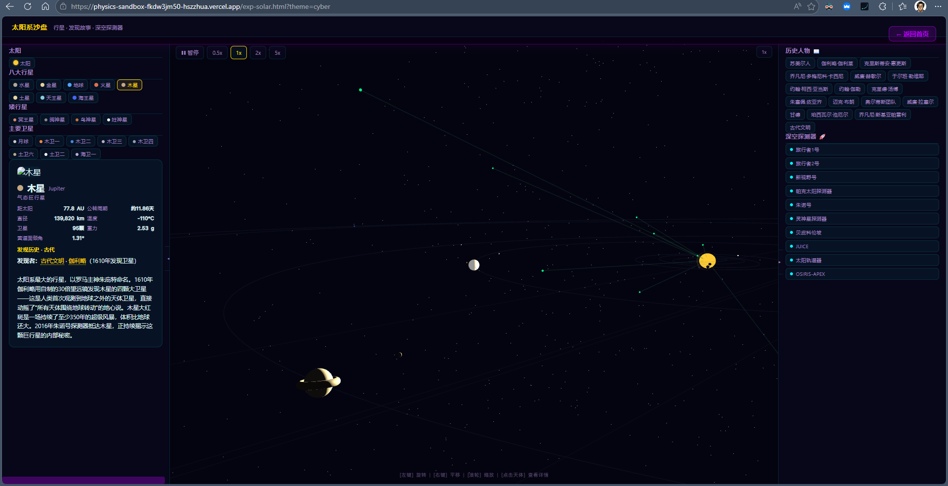Select moon 月球 chip
Viewport: 948px width, 486px height.
(x=21, y=141)
